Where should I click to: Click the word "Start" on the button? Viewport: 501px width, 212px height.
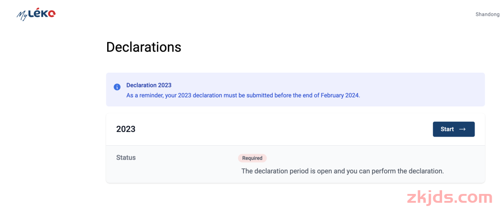click(x=447, y=130)
